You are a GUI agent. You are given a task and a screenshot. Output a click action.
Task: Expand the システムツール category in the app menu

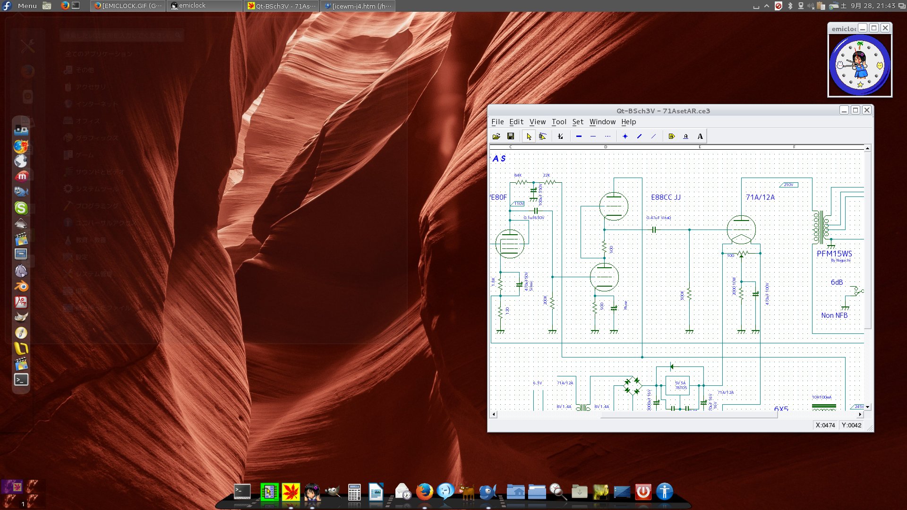pyautogui.click(x=96, y=188)
